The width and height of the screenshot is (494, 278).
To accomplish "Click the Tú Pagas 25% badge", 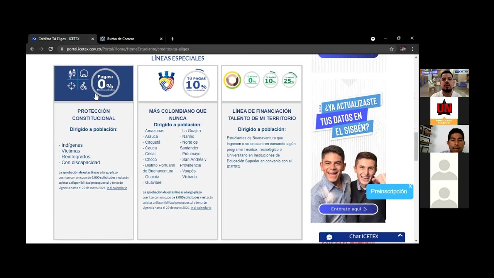I will click(x=289, y=80).
